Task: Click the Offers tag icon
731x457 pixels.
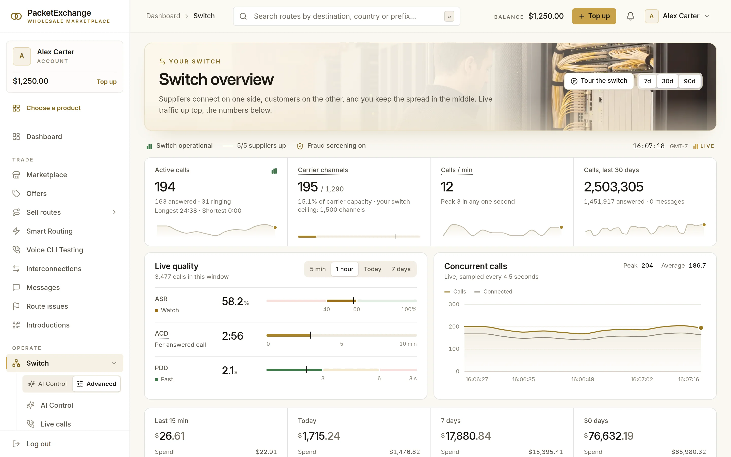Action: (x=16, y=193)
